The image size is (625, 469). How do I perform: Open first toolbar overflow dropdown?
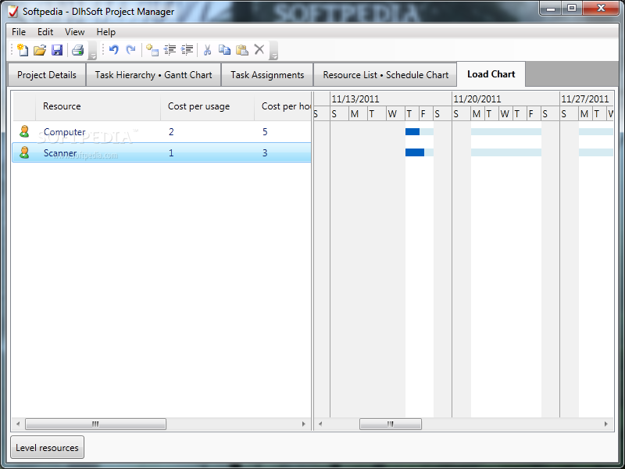click(92, 51)
